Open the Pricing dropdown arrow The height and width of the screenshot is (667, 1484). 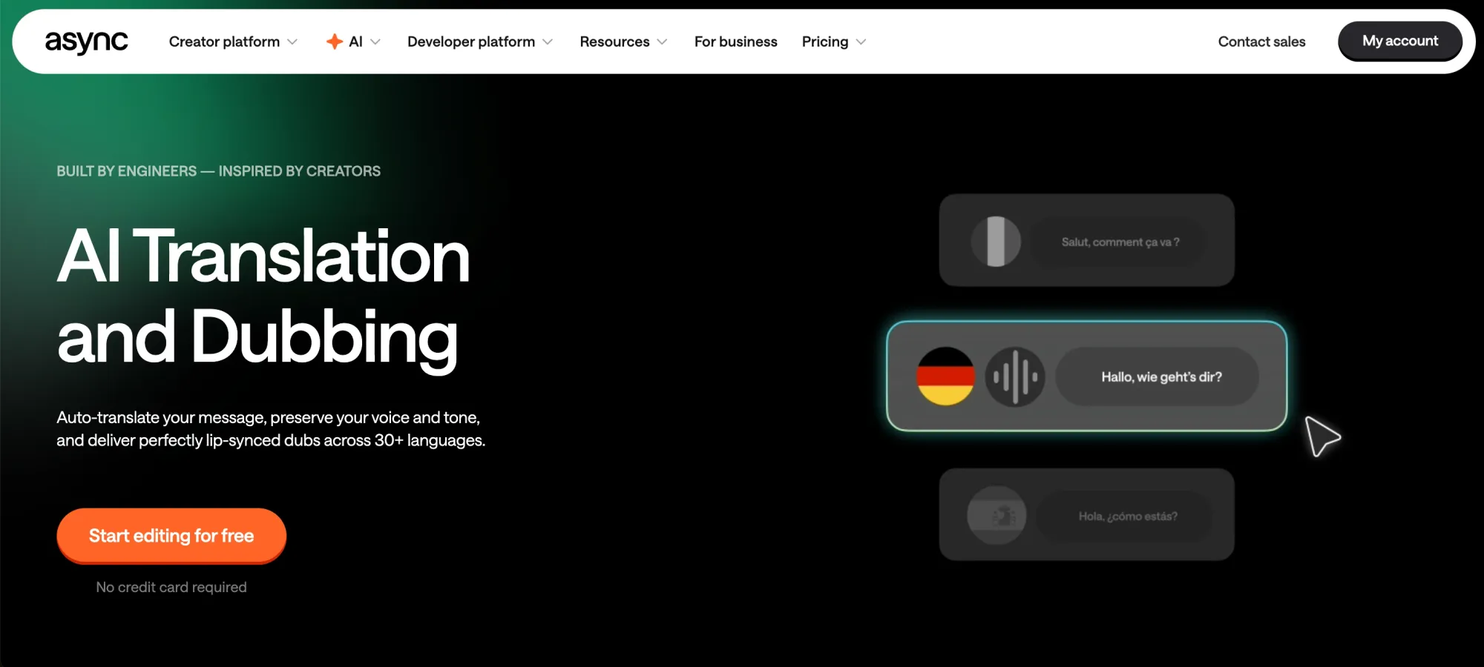(861, 42)
